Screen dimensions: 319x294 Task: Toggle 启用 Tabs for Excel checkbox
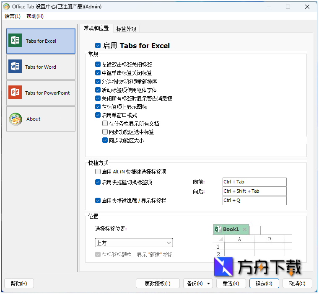pyautogui.click(x=98, y=46)
